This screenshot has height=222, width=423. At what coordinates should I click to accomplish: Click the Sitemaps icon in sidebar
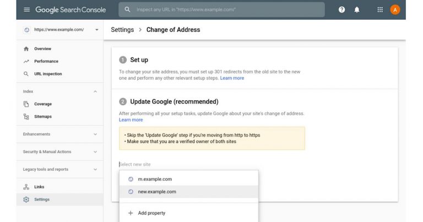(26, 117)
